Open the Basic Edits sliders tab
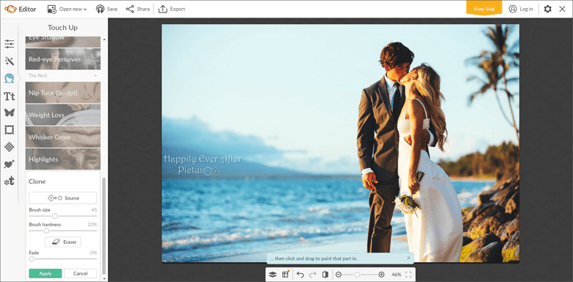This screenshot has width=573, height=282. (x=9, y=44)
